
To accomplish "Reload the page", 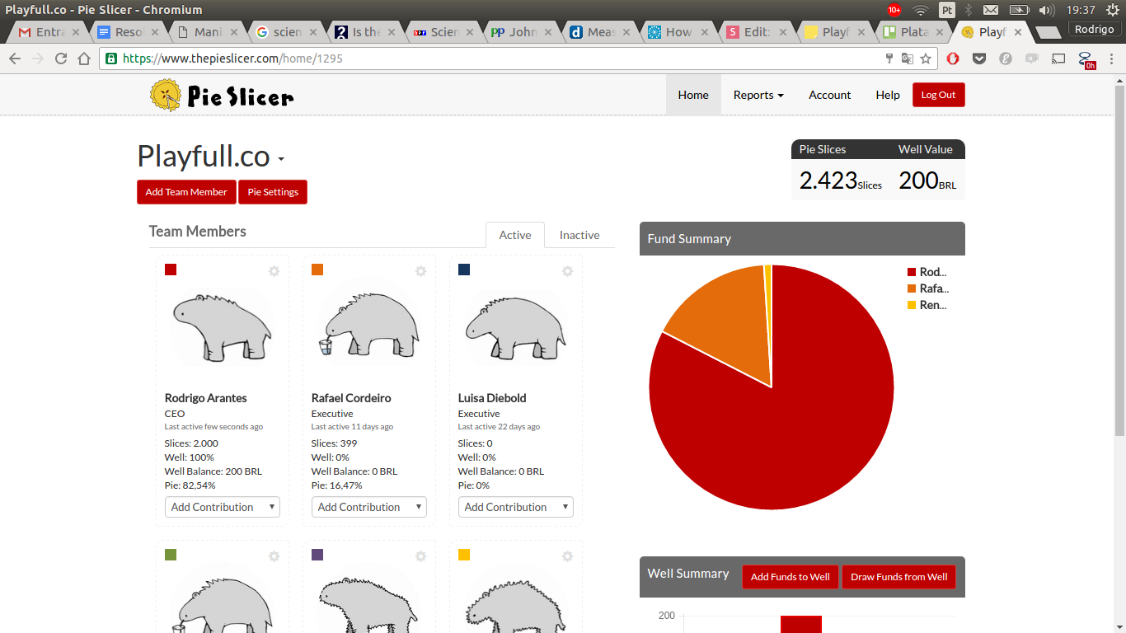I will (61, 59).
